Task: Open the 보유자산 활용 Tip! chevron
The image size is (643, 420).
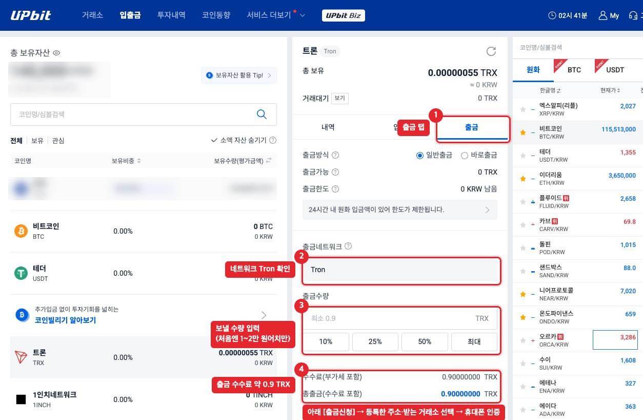Action: pos(270,75)
